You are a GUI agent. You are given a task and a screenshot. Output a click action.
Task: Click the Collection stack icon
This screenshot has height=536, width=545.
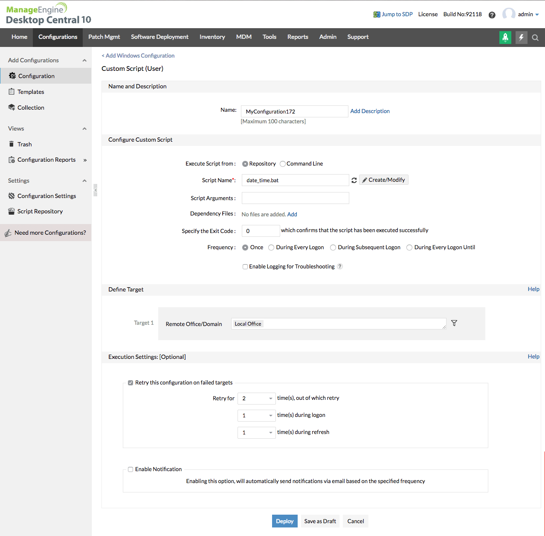pyautogui.click(x=12, y=107)
